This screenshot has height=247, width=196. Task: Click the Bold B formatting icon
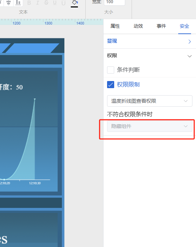(29, 3)
